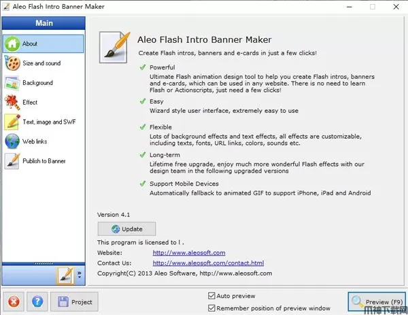Go to Size and sound section
The image size is (408, 315).
point(41,63)
